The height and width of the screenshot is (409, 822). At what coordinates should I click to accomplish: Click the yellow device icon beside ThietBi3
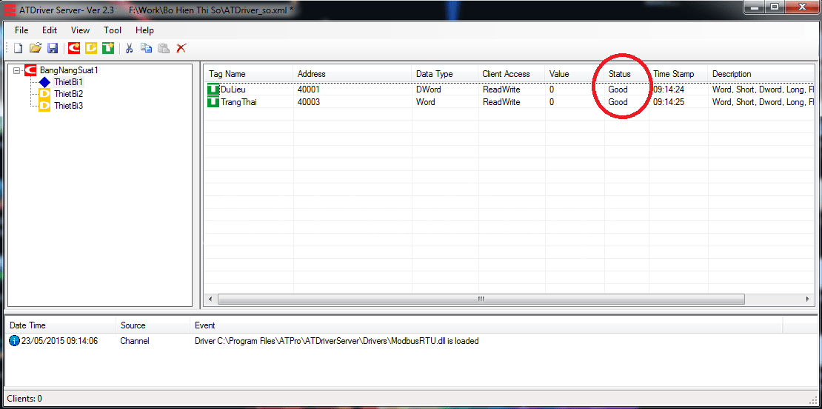[x=44, y=106]
